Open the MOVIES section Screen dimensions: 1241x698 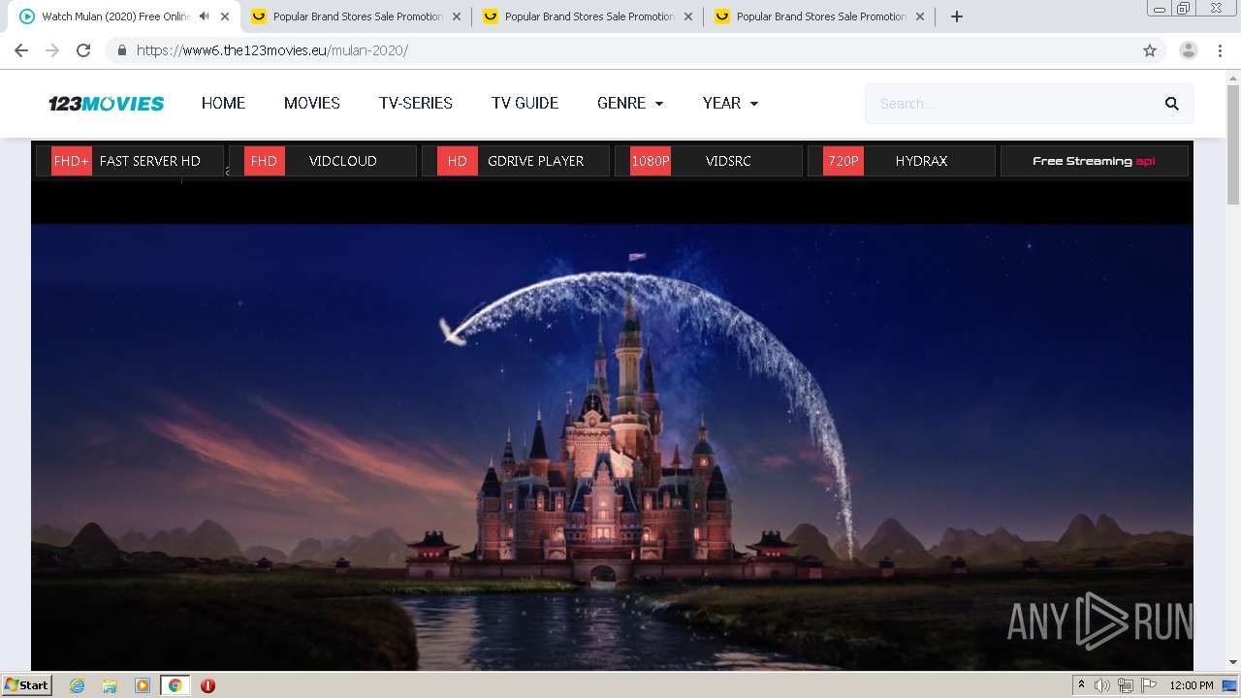312,103
